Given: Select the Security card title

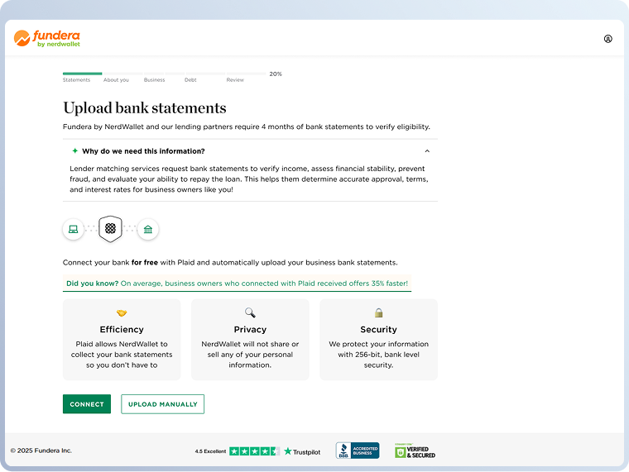Looking at the screenshot, I should 378,329.
